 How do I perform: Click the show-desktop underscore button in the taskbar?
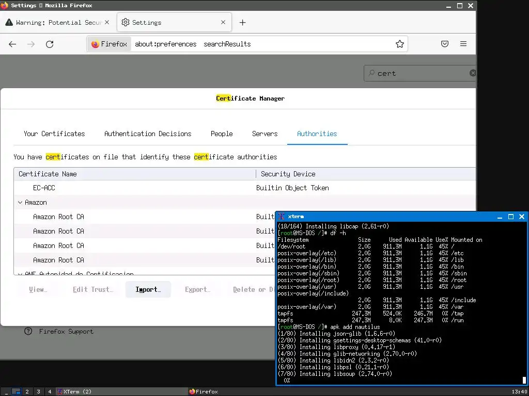[x=5, y=392]
